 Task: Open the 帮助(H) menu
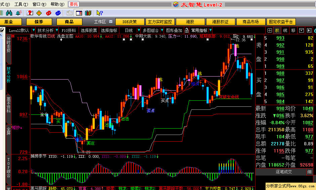tap(57, 4)
